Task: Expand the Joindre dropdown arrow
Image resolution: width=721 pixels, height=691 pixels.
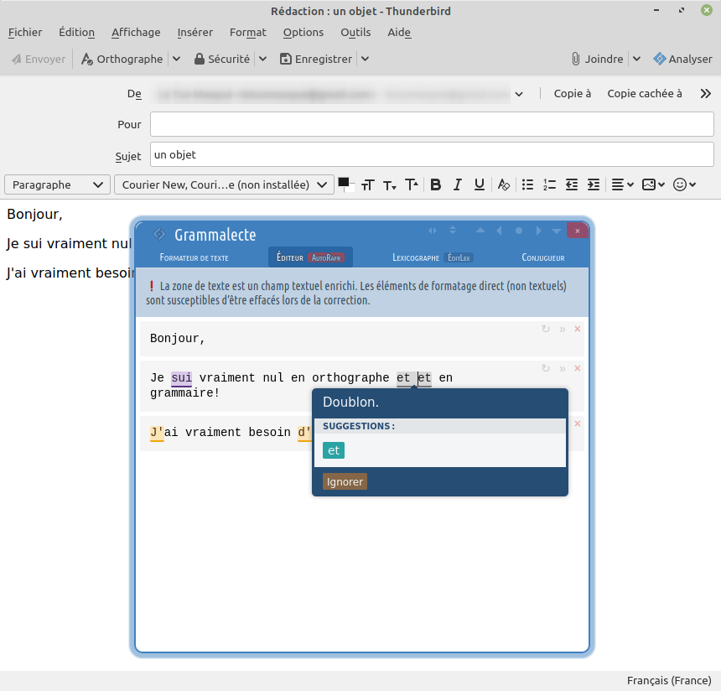Action: 637,59
